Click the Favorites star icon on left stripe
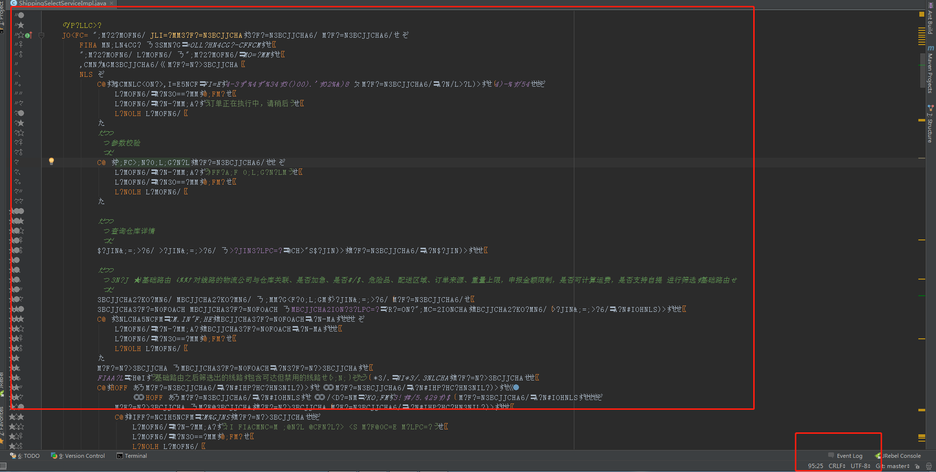The height and width of the screenshot is (472, 936). 2,440
